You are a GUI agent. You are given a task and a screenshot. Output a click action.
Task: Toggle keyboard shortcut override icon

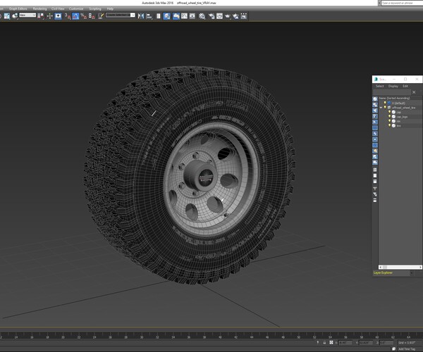[58, 16]
